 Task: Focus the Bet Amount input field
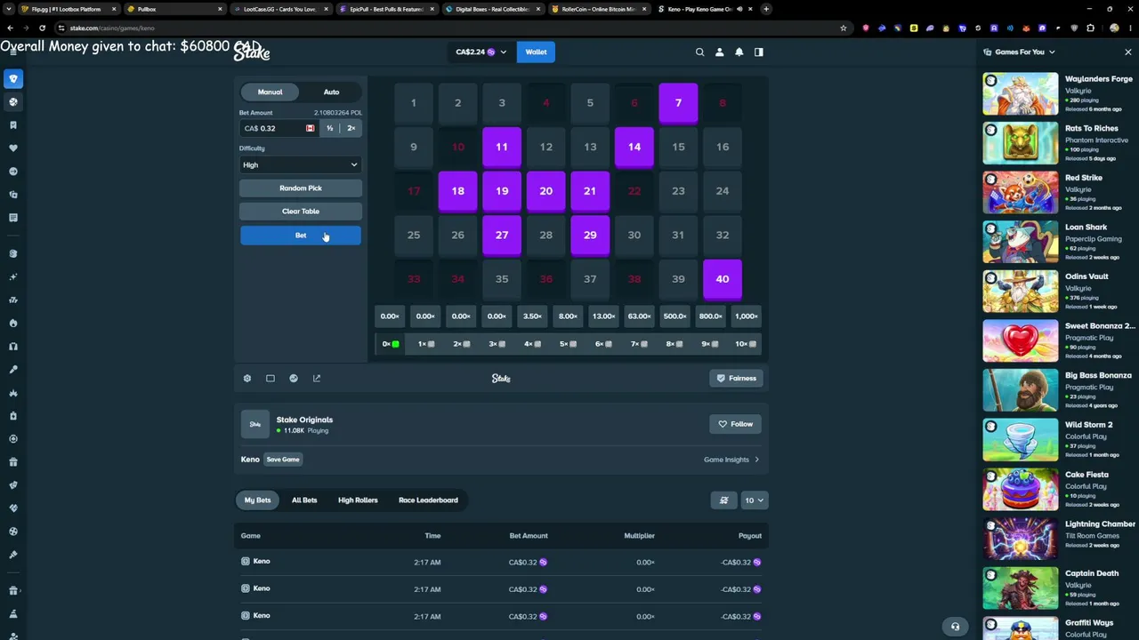point(279,128)
